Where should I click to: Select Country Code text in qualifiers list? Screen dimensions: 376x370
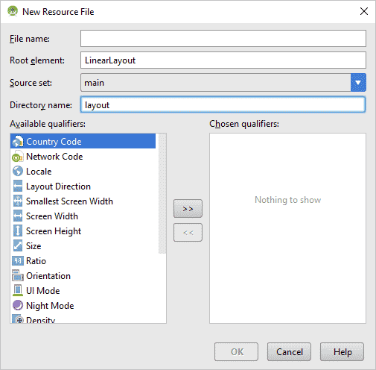tap(54, 142)
